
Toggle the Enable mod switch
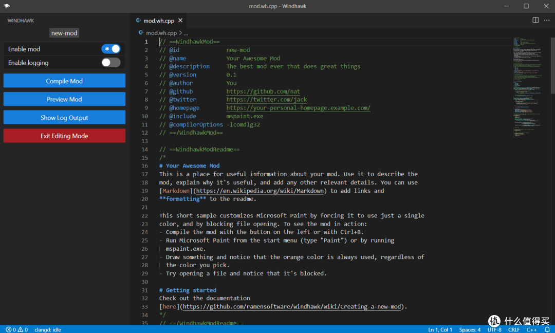coord(111,49)
